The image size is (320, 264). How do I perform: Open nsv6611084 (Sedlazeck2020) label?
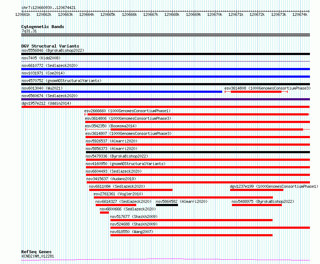117,186
